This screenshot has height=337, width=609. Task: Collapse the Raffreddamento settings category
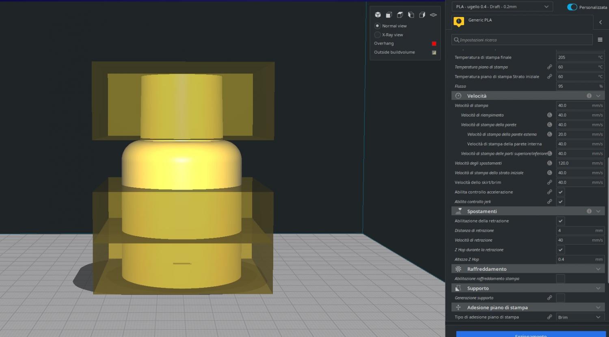pos(598,269)
